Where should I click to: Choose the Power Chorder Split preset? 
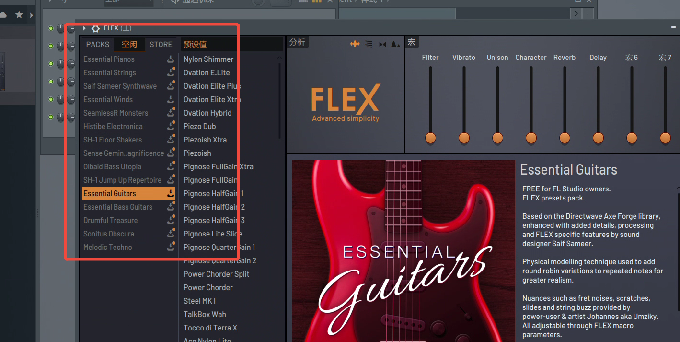pyautogui.click(x=217, y=274)
